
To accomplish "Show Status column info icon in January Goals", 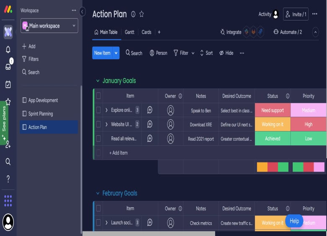I will [288, 96].
